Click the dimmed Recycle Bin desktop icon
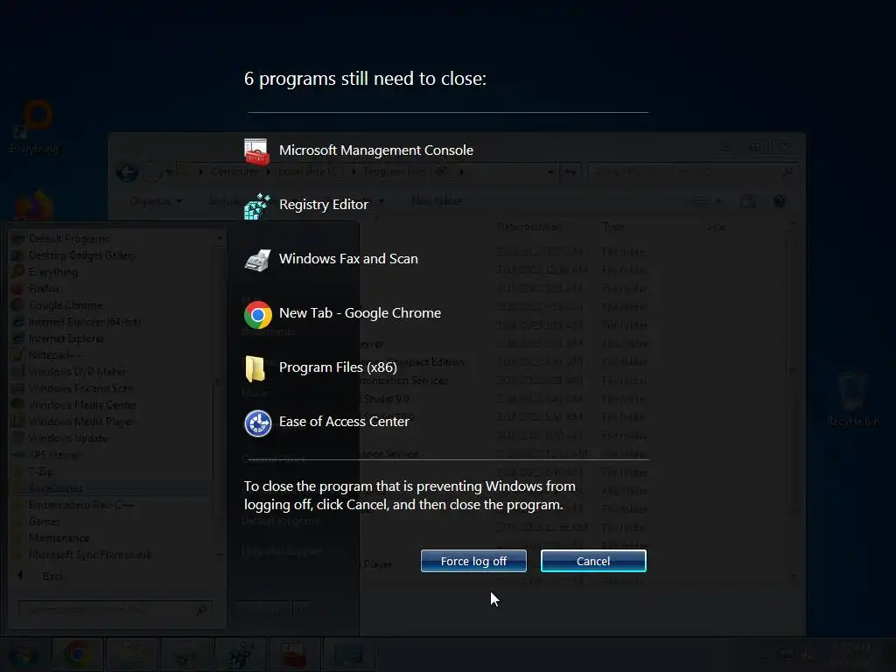 point(853,399)
